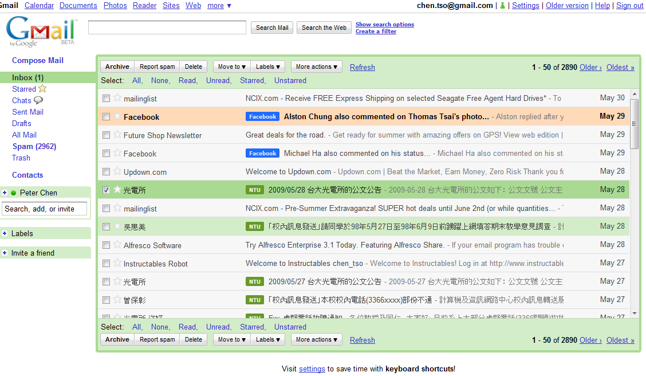646x376 pixels.
Task: Check the Alfresco Software email checkbox
Action: (x=107, y=245)
